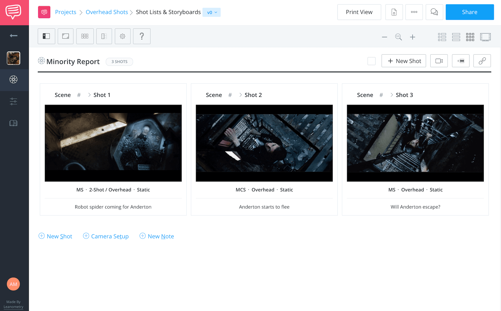
Task: Check the select-all shots checkbox
Action: click(x=371, y=61)
